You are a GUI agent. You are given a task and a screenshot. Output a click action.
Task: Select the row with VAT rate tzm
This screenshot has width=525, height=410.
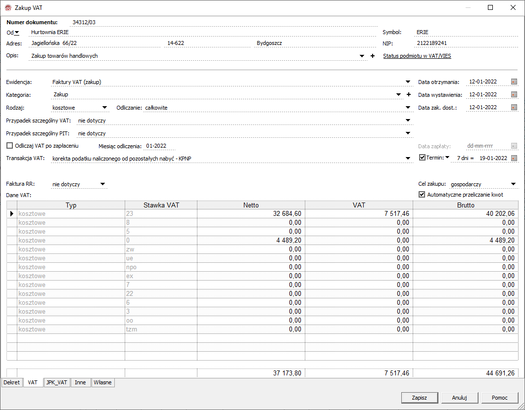(x=262, y=329)
